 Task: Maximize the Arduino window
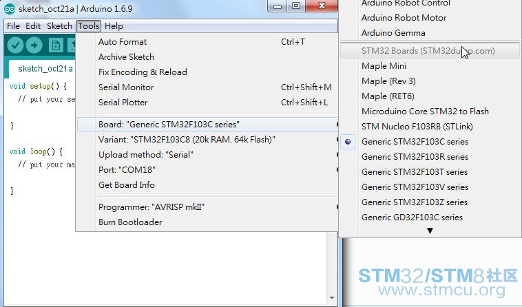(296, 6)
